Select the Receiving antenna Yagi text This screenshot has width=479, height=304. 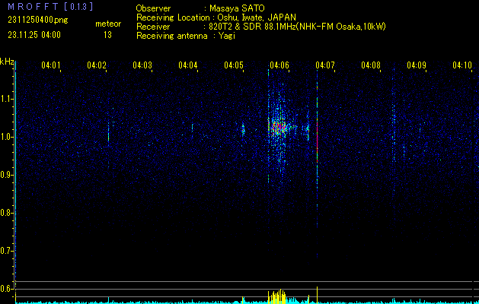point(193,35)
